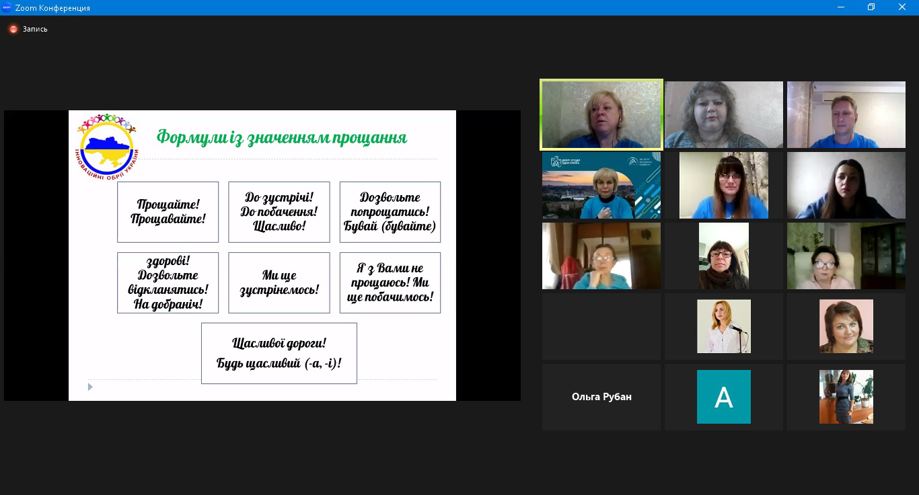Image resolution: width=919 pixels, height=495 pixels.
Task: Select the tile of participant in white armchair
Action: [x=846, y=256]
